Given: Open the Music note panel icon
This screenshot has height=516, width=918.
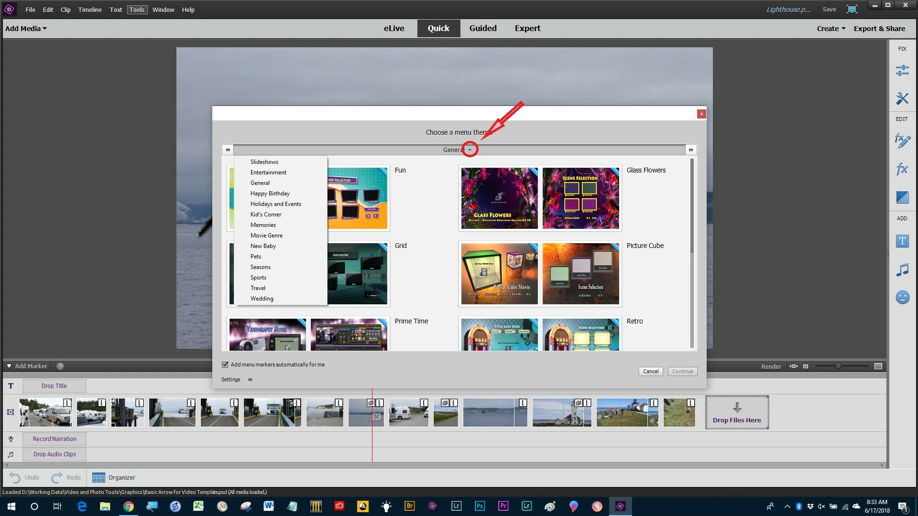Looking at the screenshot, I should tap(902, 269).
